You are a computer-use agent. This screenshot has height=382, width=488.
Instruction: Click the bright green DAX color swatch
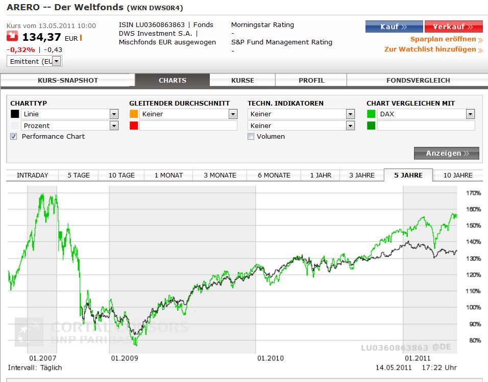coord(371,114)
